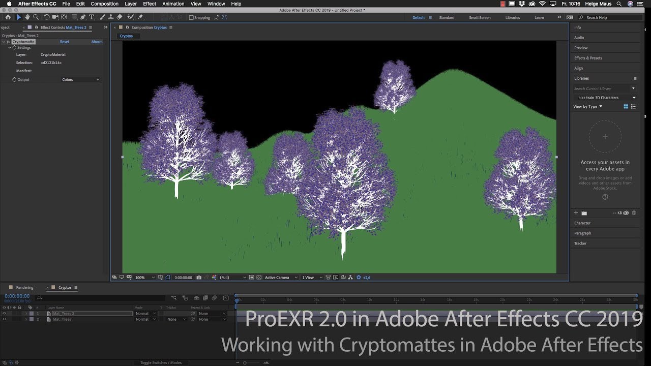This screenshot has width=651, height=366.
Task: Select the Unified Camera tool
Action: coord(55,17)
